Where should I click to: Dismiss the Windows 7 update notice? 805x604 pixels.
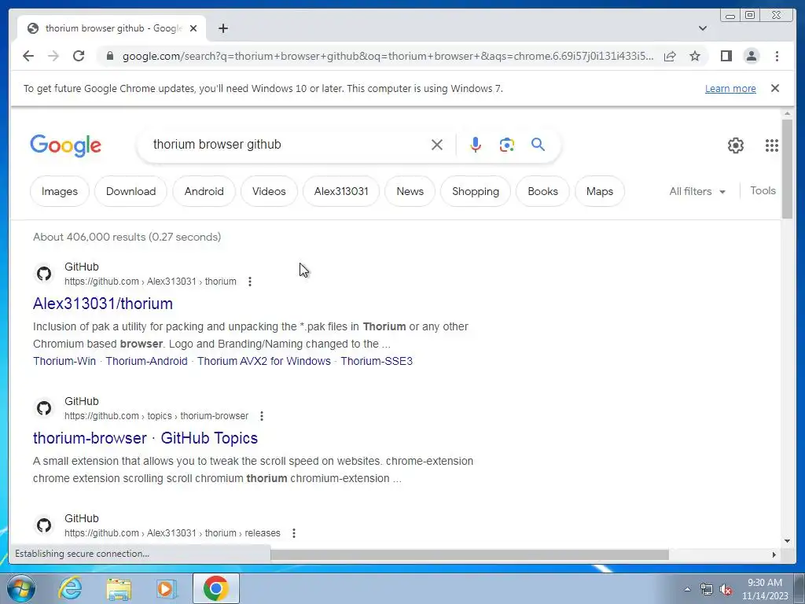pos(775,88)
